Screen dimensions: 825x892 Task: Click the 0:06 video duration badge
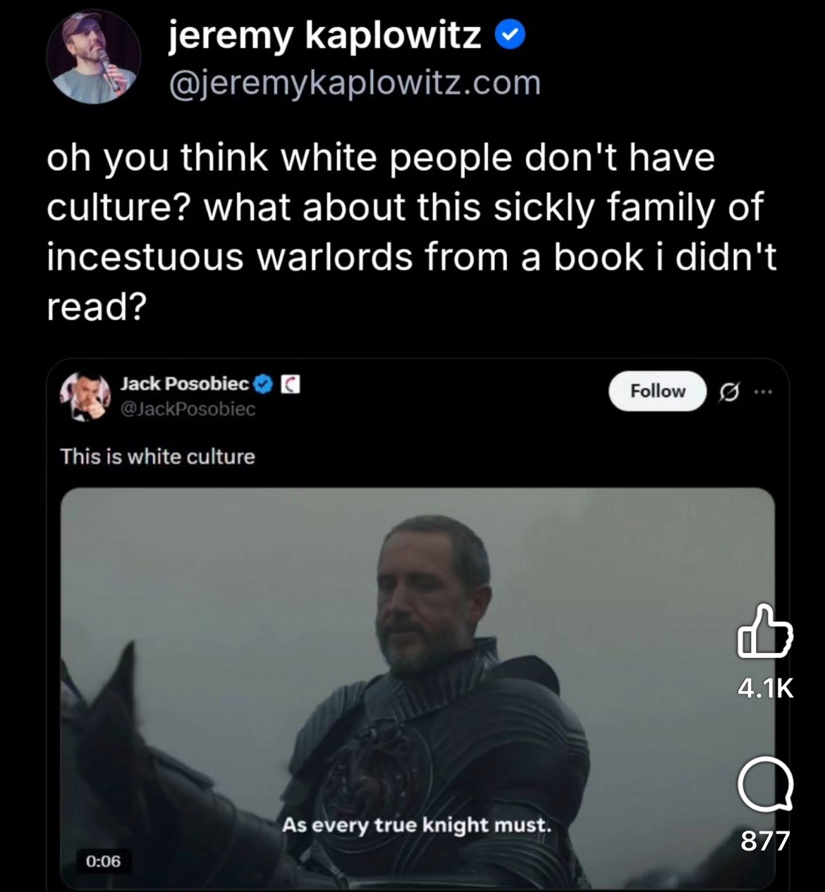pyautogui.click(x=103, y=861)
